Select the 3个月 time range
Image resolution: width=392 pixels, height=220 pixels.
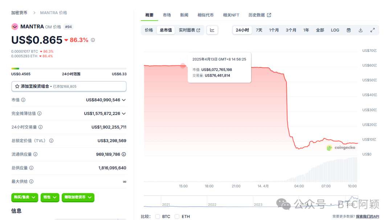291,30
